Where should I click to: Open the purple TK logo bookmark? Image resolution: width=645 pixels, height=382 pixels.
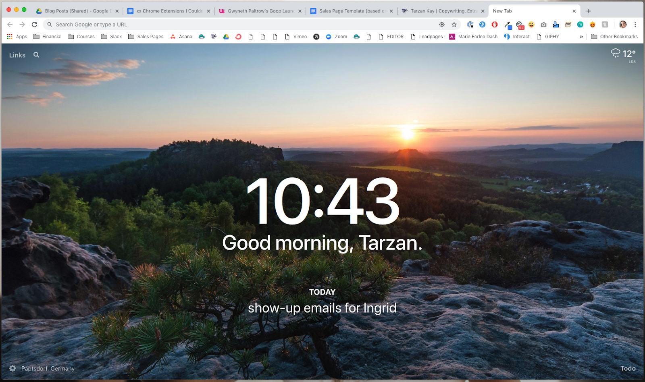click(x=214, y=37)
